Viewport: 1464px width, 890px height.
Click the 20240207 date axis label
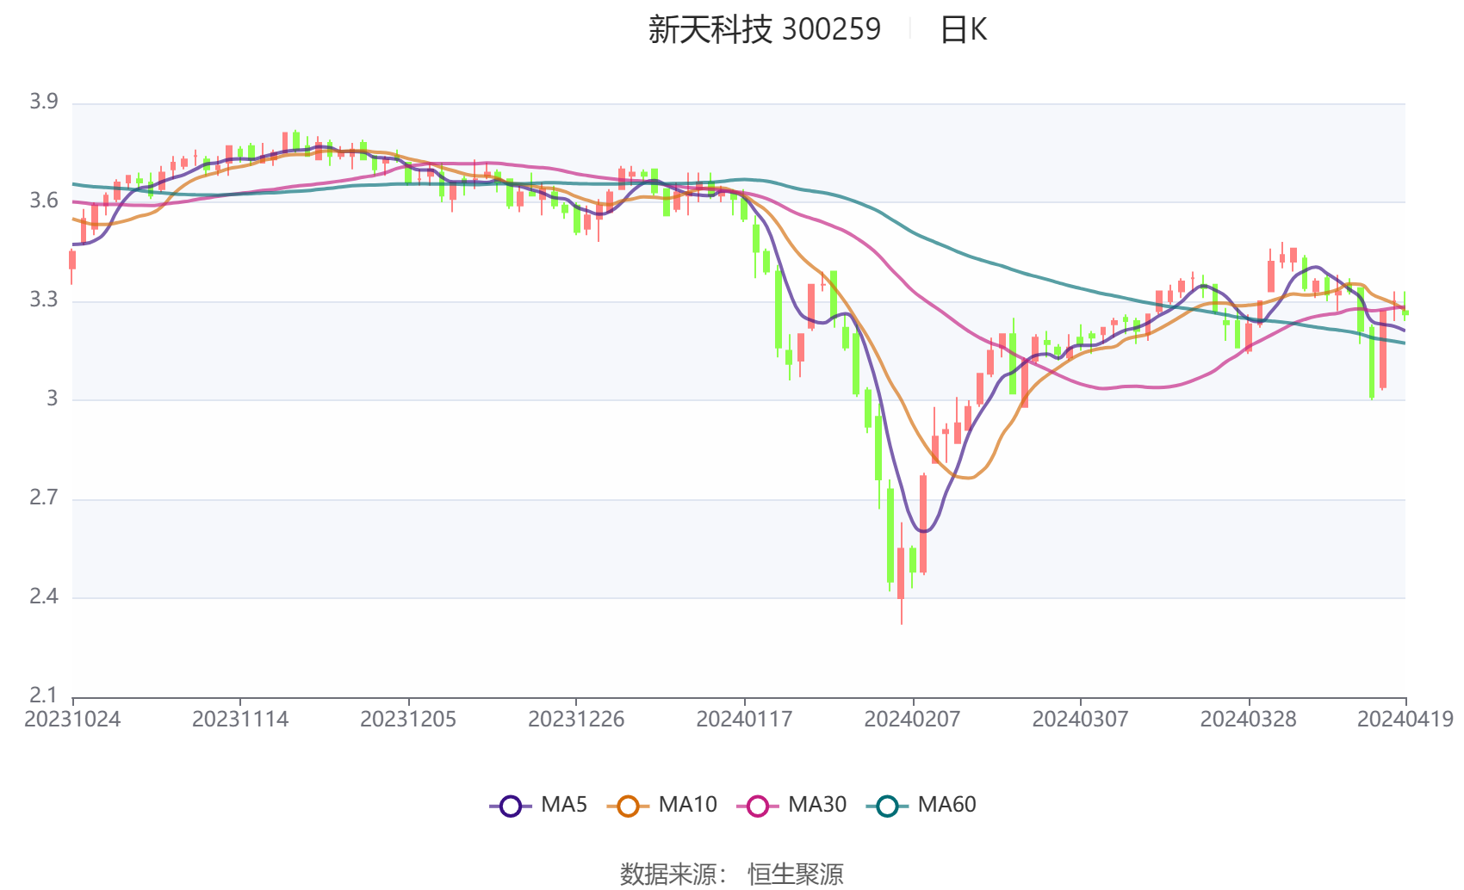pos(912,720)
